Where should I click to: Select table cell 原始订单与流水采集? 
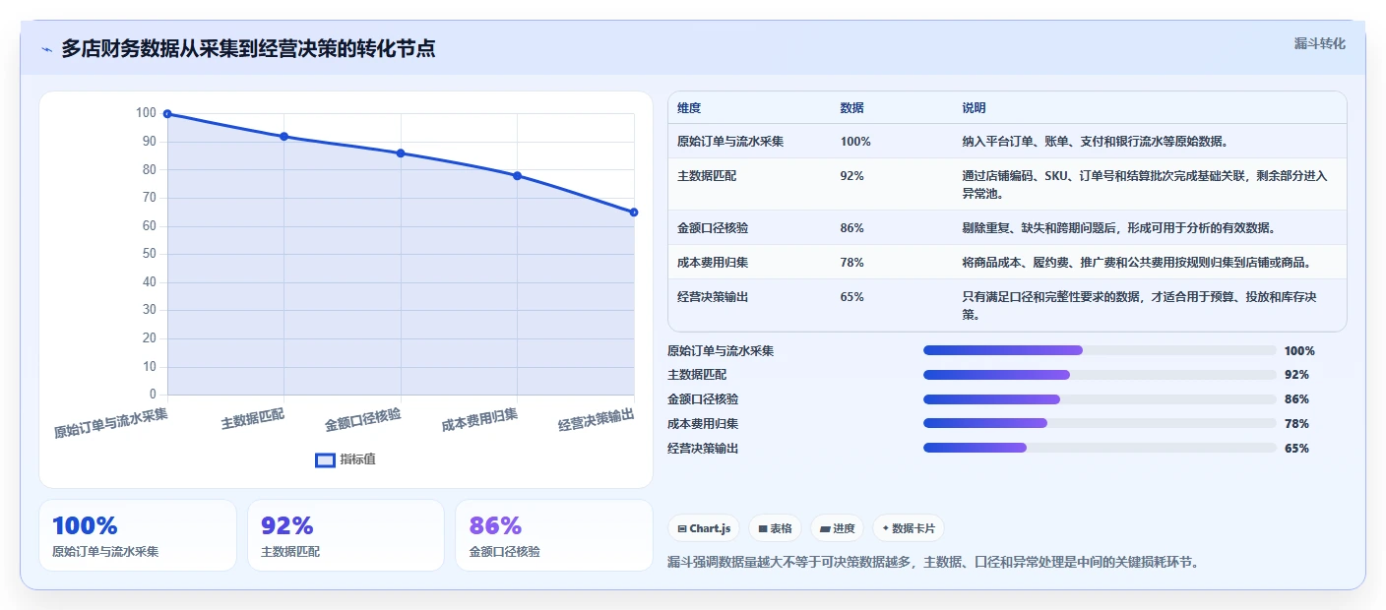click(x=730, y=142)
